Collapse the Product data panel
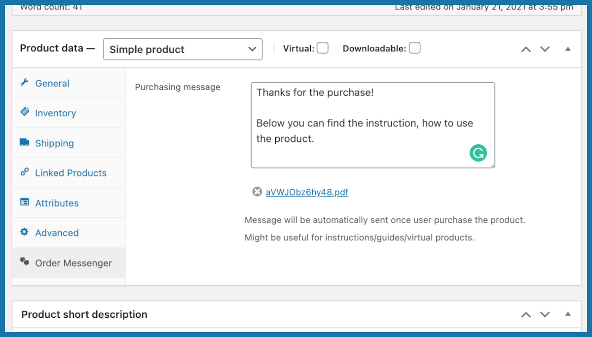The height and width of the screenshot is (337, 592). 567,49
